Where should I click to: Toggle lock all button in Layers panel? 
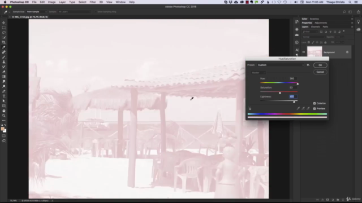click(x=326, y=42)
